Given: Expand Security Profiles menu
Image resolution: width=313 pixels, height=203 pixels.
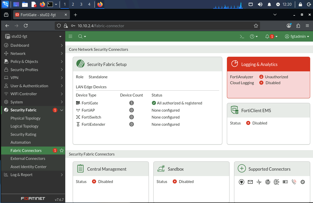Looking at the screenshot, I should pyautogui.click(x=33, y=70).
